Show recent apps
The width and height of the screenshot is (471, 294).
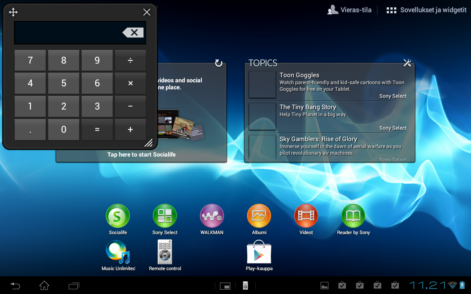tap(74, 286)
